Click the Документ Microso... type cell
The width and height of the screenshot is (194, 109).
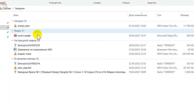tap(168, 50)
